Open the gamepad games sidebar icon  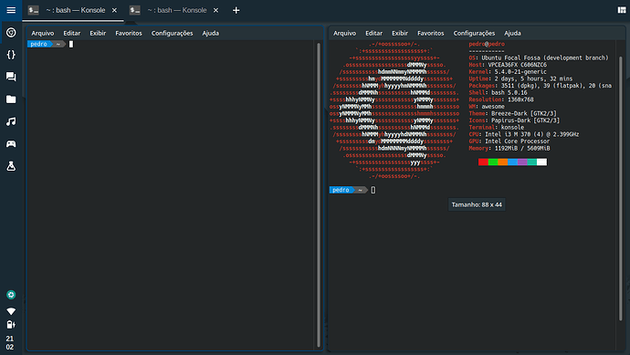[11, 144]
